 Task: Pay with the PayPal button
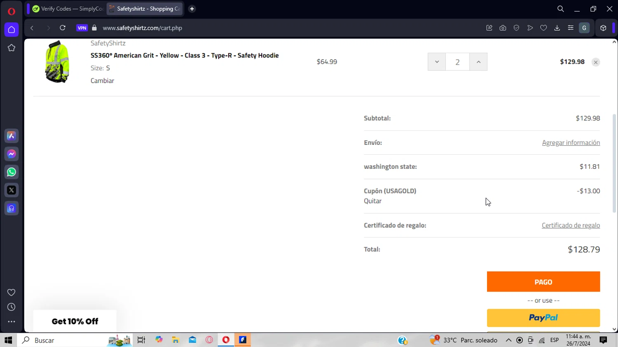coord(543,318)
